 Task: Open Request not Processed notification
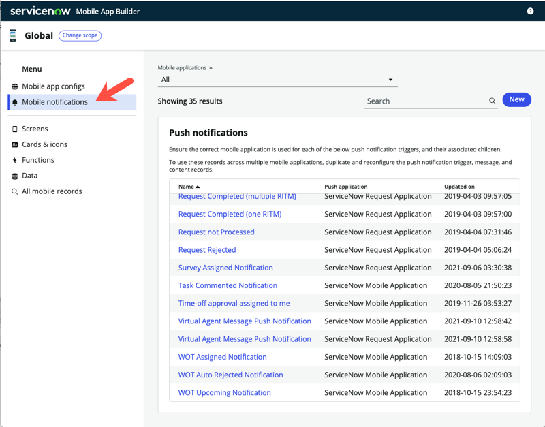click(216, 232)
